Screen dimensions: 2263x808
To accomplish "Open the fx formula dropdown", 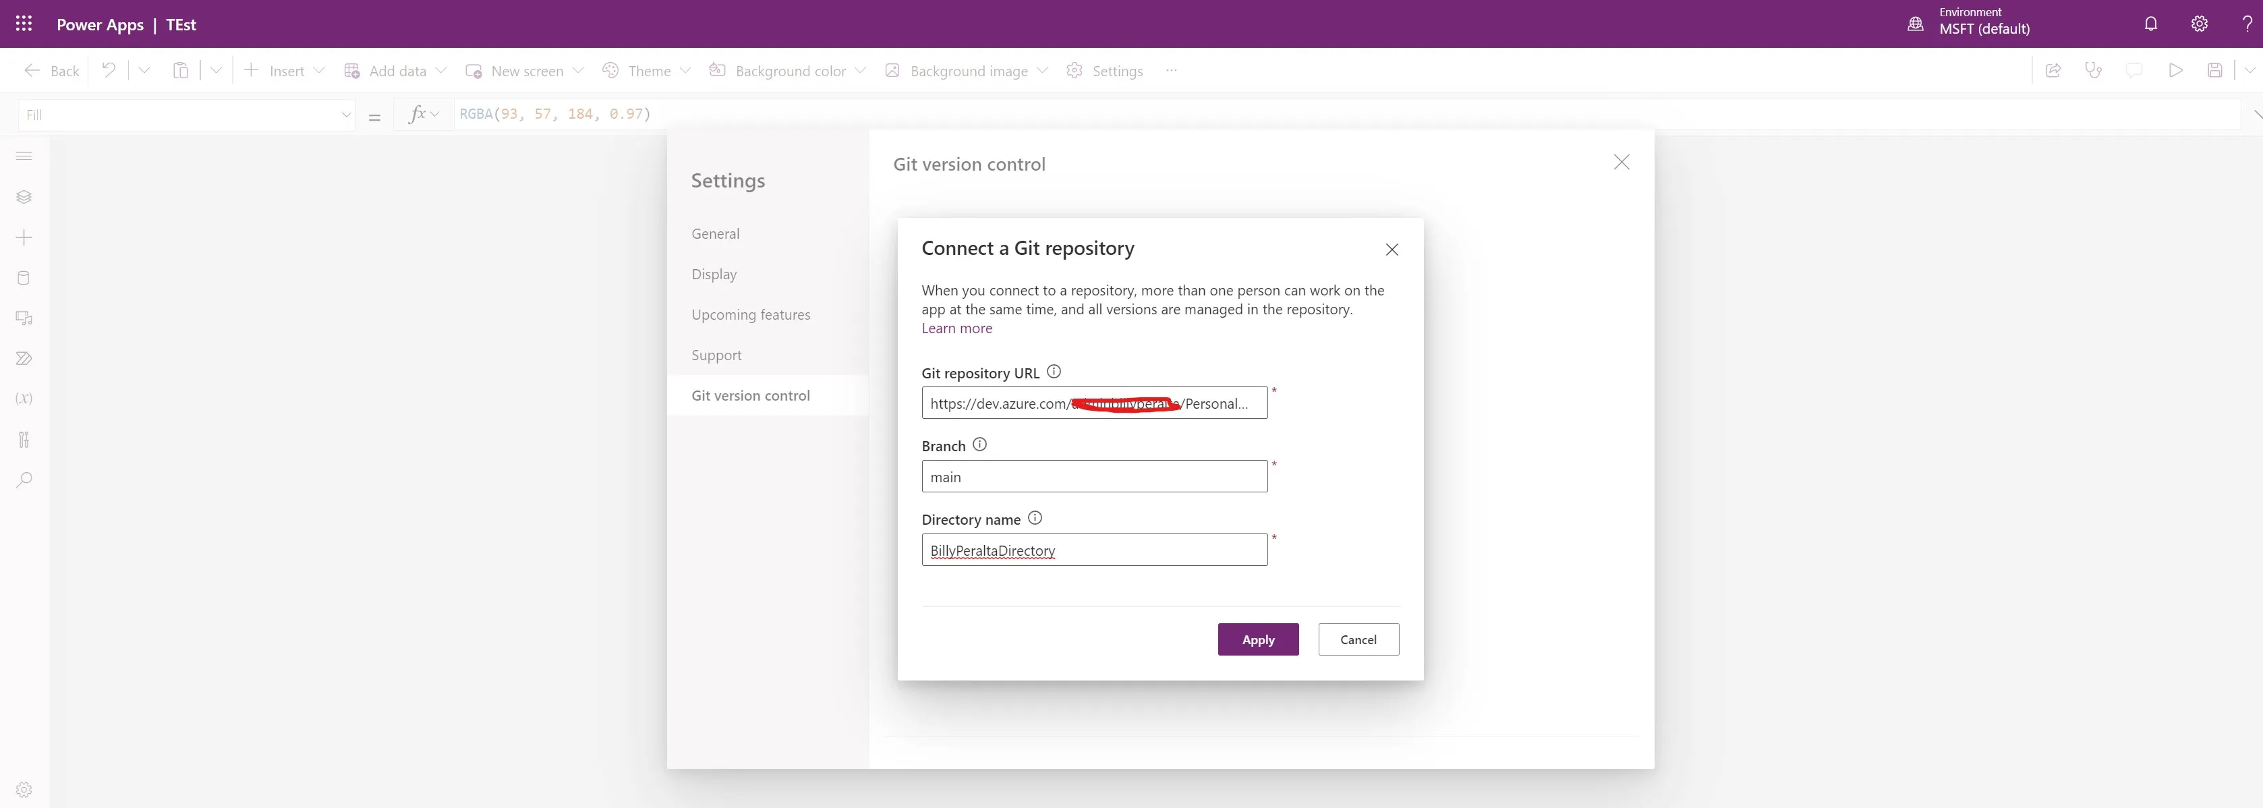I will [424, 114].
